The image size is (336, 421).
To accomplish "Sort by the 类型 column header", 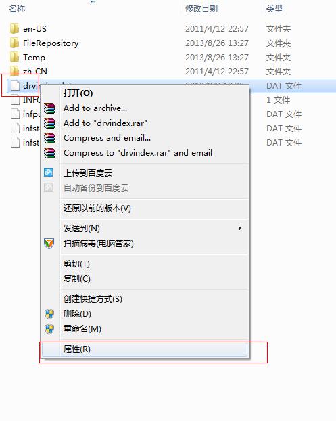I will point(274,9).
